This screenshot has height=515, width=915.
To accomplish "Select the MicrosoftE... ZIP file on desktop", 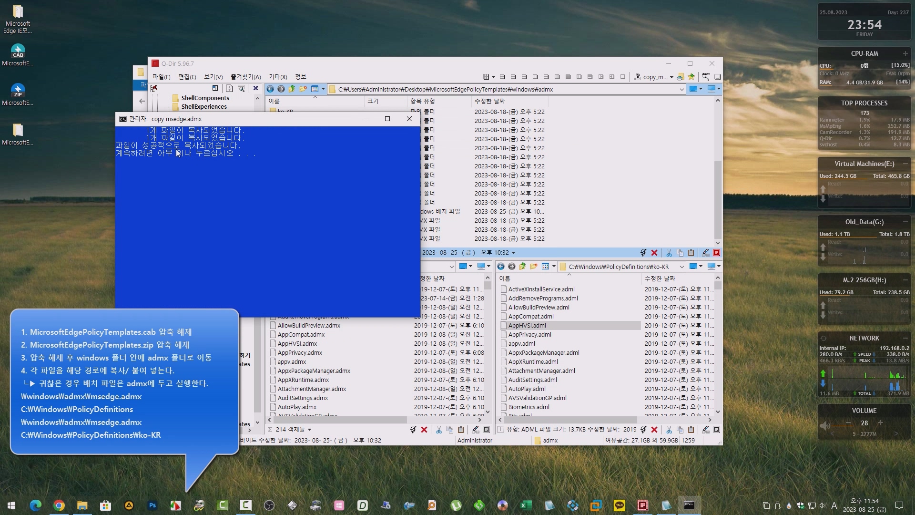I will point(18,94).
